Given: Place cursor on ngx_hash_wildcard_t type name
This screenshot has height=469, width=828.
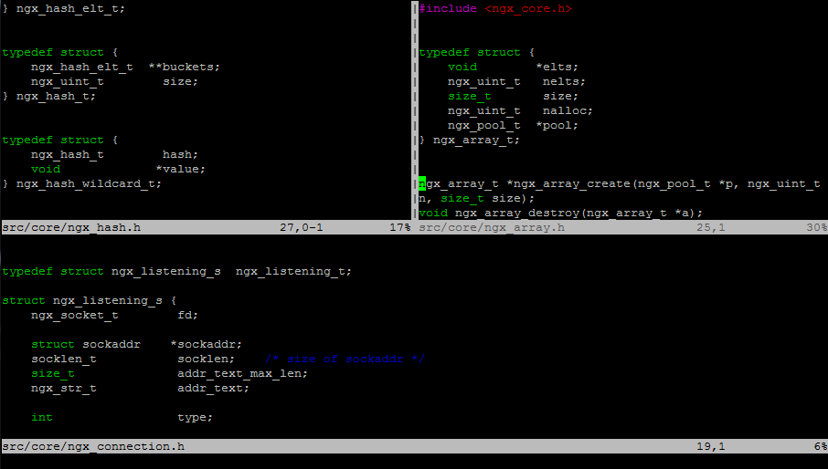Looking at the screenshot, I should point(89,183).
